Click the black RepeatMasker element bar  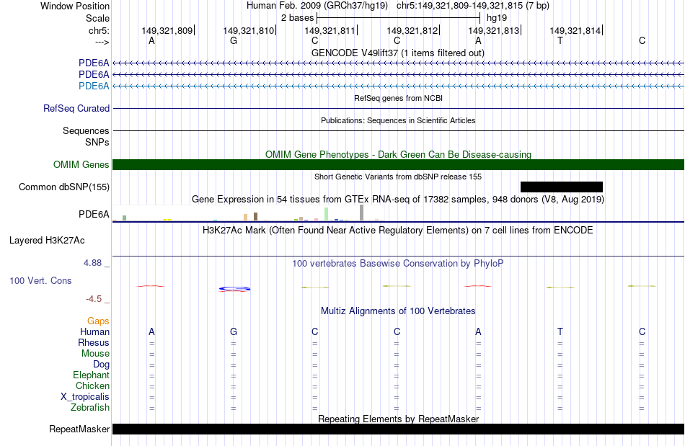coord(398,429)
